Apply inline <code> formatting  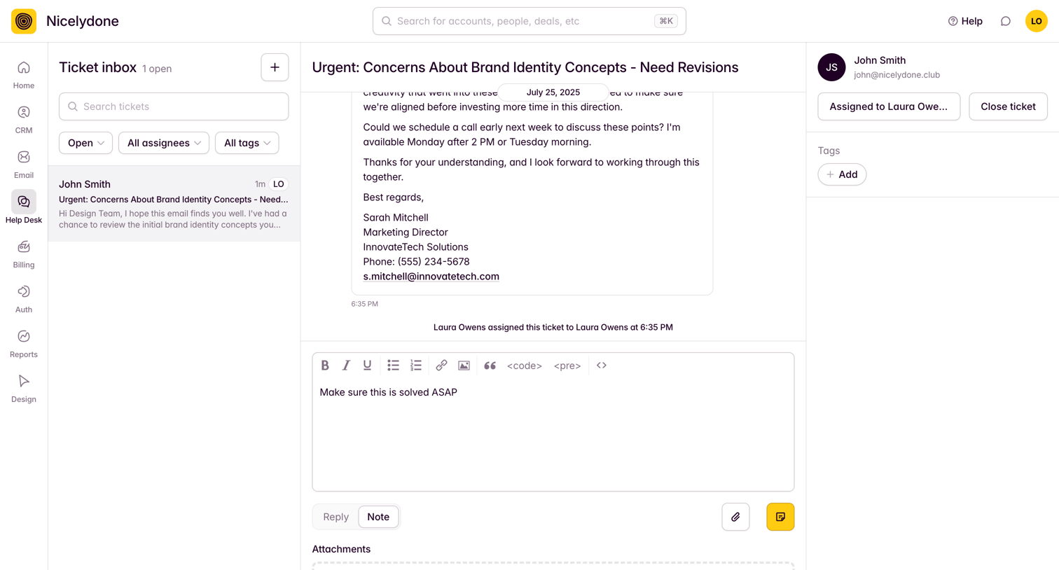[525, 366]
